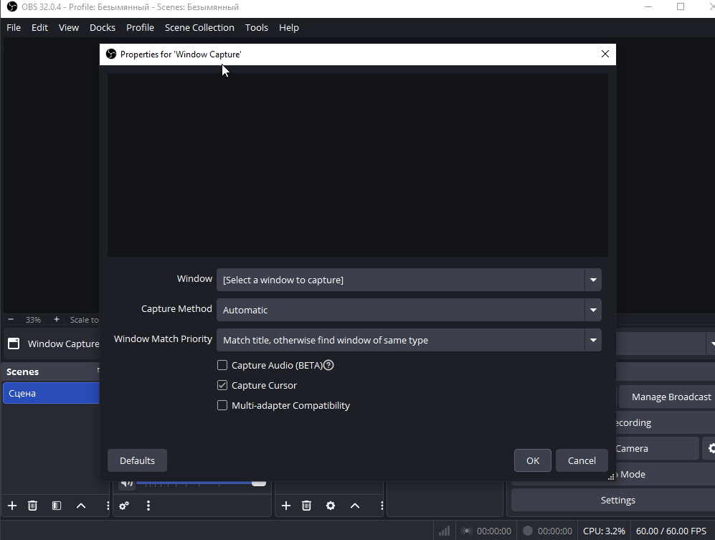Open File menu
Screen dimensions: 715x540
(14, 27)
